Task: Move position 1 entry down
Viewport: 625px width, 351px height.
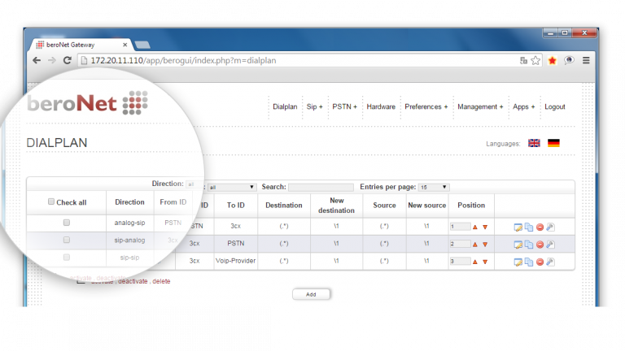Action: tap(485, 227)
